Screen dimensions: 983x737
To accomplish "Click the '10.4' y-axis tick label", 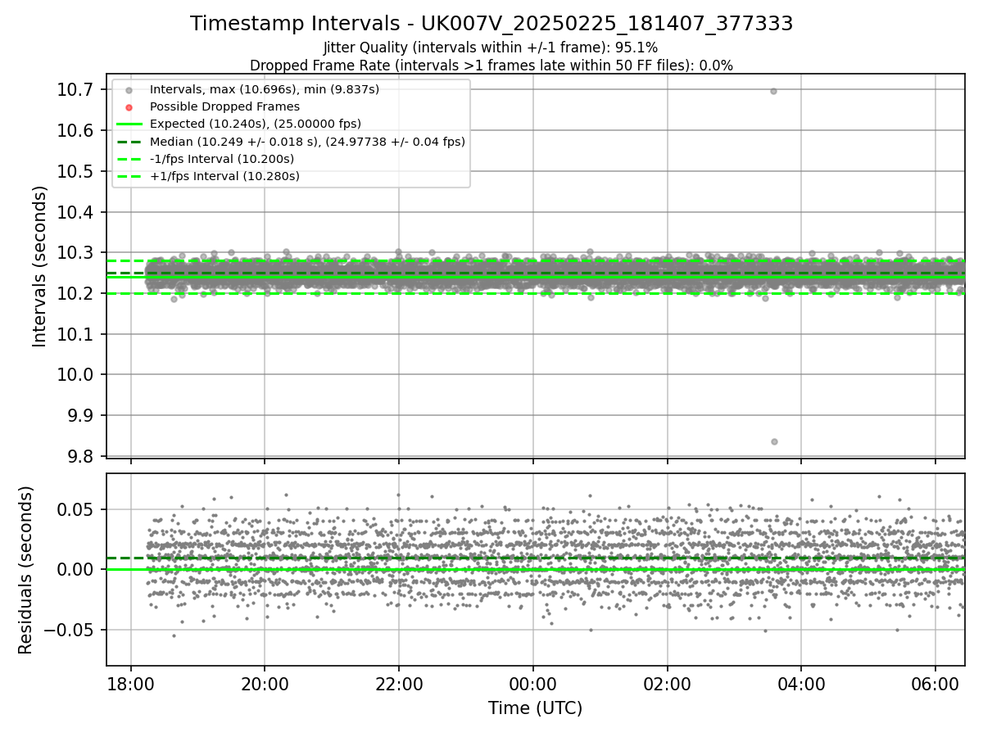I will [x=76, y=212].
